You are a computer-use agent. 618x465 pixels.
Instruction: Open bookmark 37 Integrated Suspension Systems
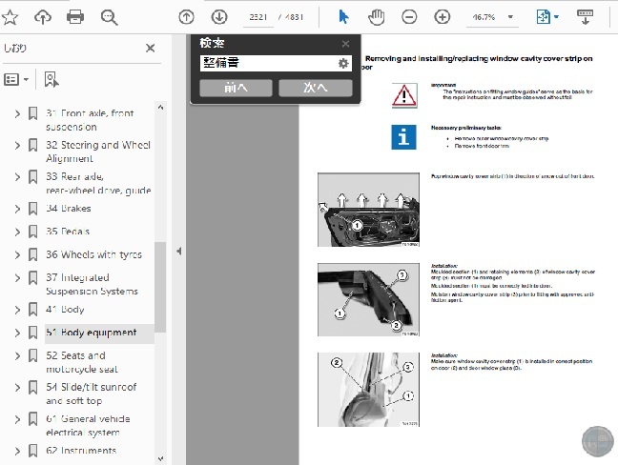[x=92, y=284]
